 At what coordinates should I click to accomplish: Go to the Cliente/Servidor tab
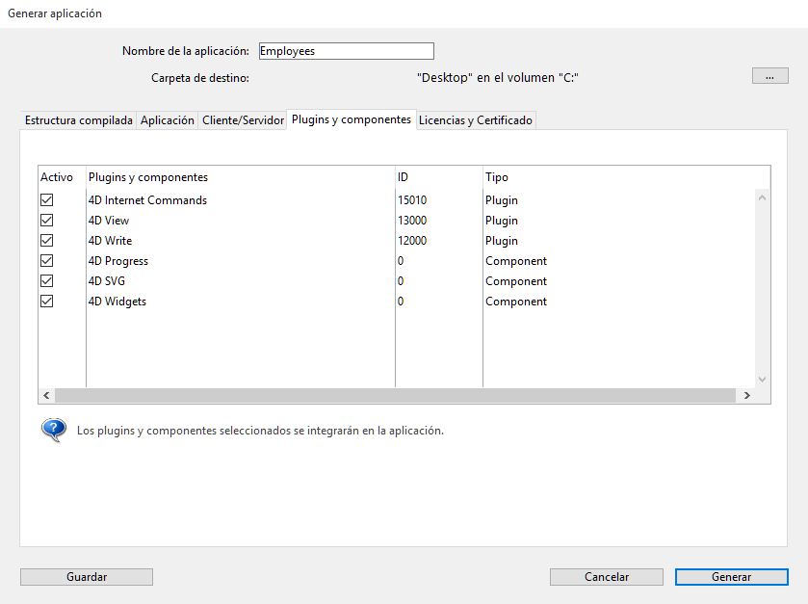pos(243,120)
